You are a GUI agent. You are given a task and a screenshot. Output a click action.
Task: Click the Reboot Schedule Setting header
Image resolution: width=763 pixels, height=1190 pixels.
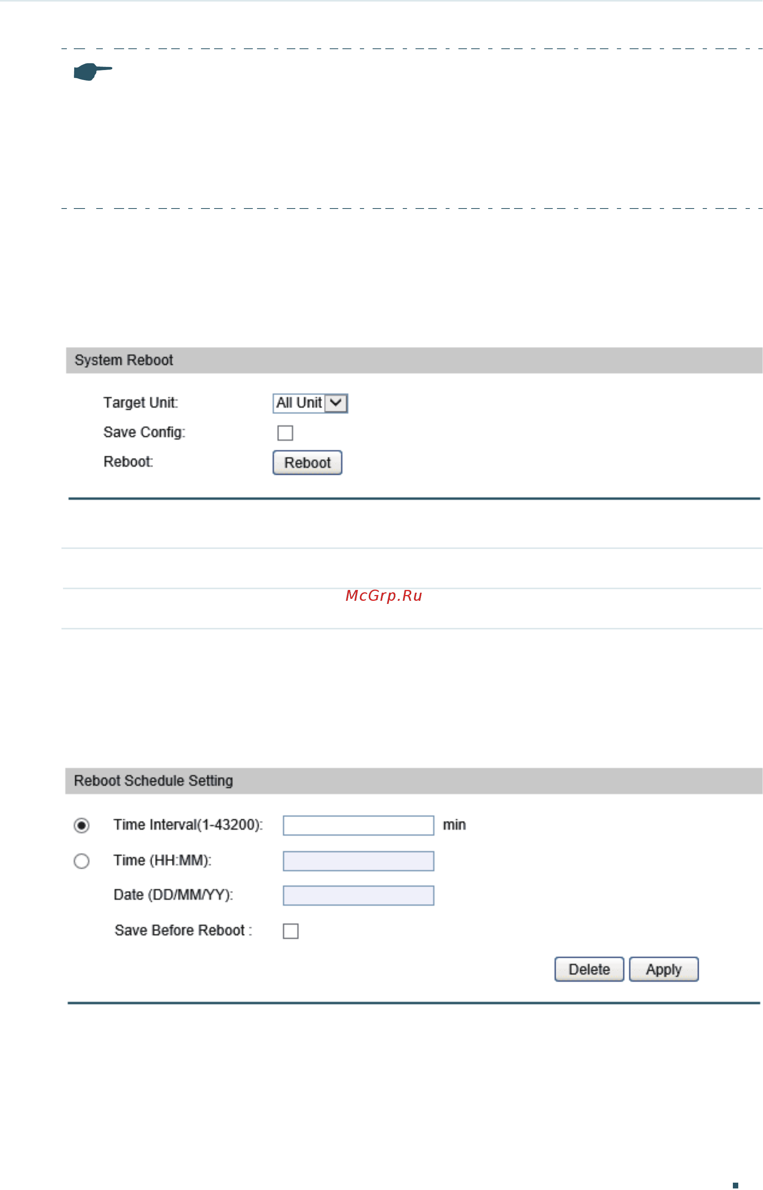[414, 781]
